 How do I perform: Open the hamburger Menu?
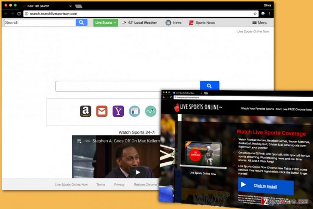260,22
